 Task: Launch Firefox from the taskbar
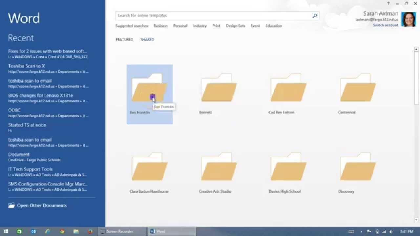click(90, 231)
